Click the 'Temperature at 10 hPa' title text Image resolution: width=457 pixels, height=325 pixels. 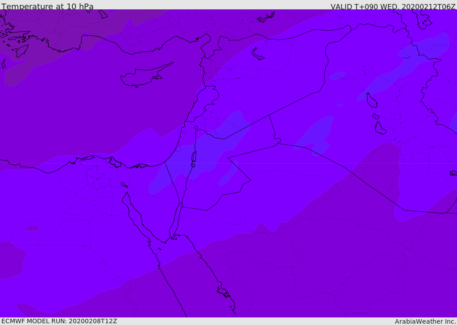[x=47, y=6]
